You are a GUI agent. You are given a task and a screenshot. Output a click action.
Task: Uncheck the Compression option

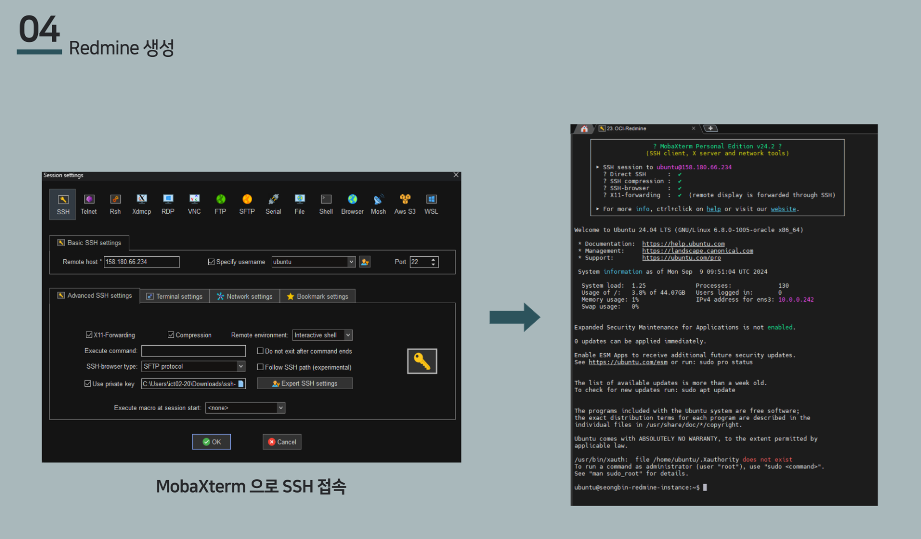pos(171,335)
